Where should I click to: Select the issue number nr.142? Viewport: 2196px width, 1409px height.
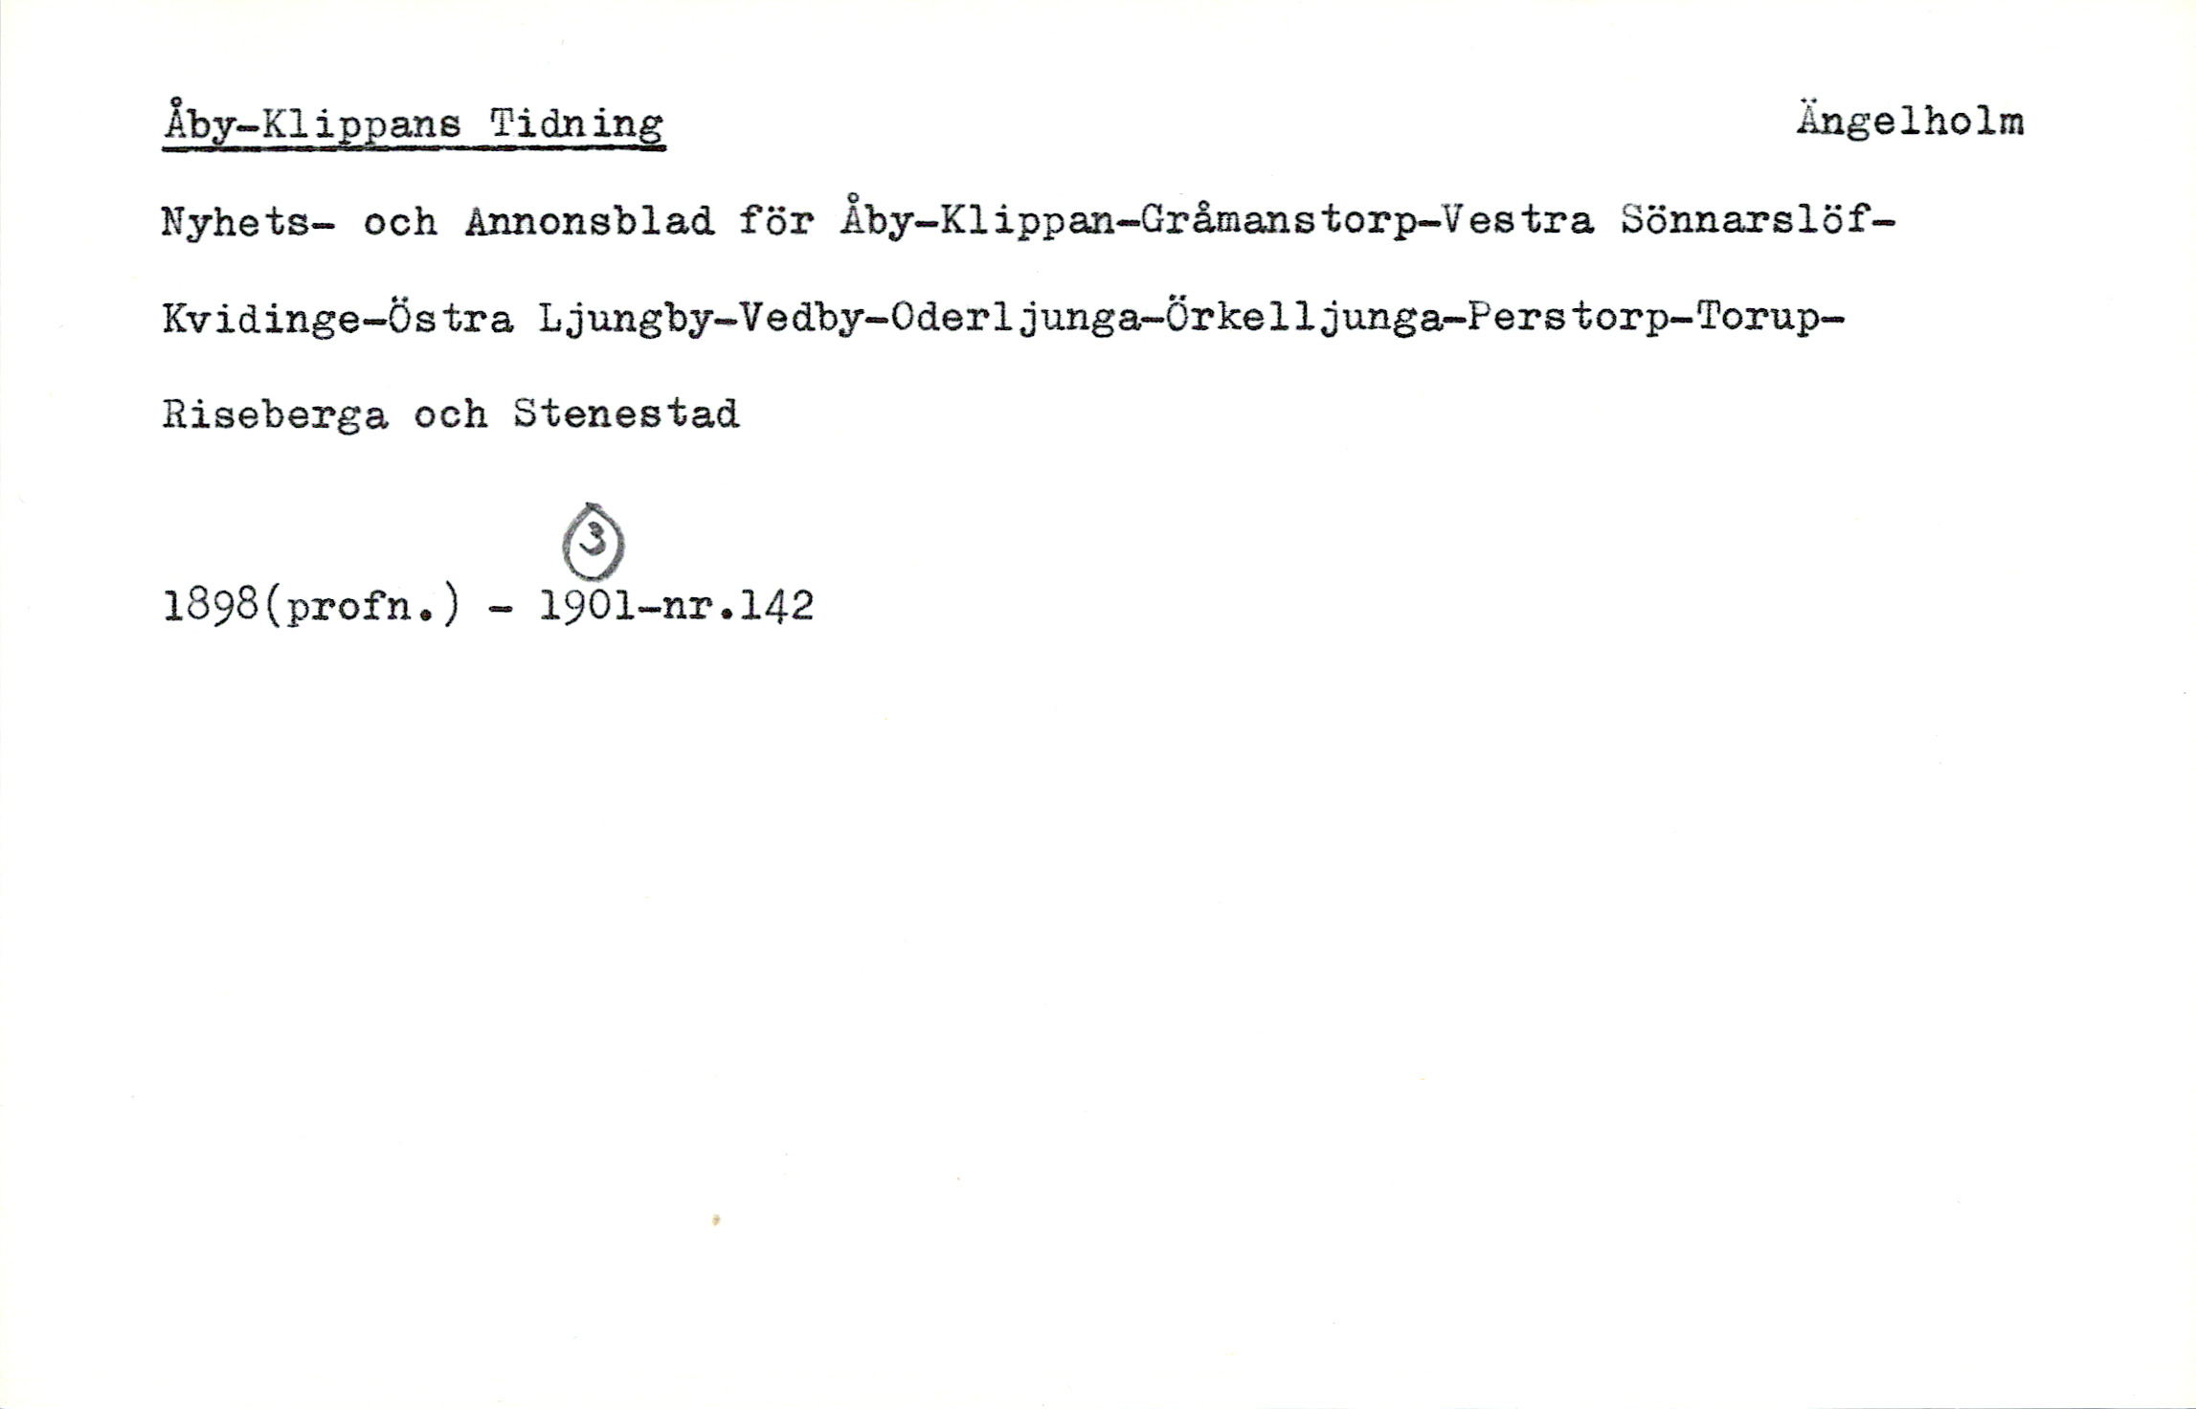(738, 605)
